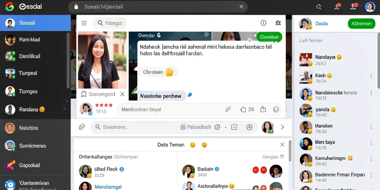The image size is (380, 190).
Task: Click the star bookmark icon in the address bar
Action: point(241,7)
